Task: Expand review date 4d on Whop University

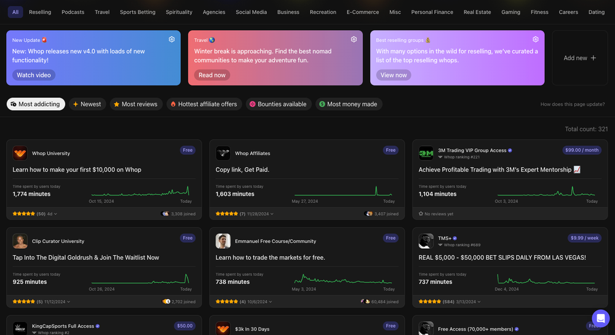Action: pos(52,214)
